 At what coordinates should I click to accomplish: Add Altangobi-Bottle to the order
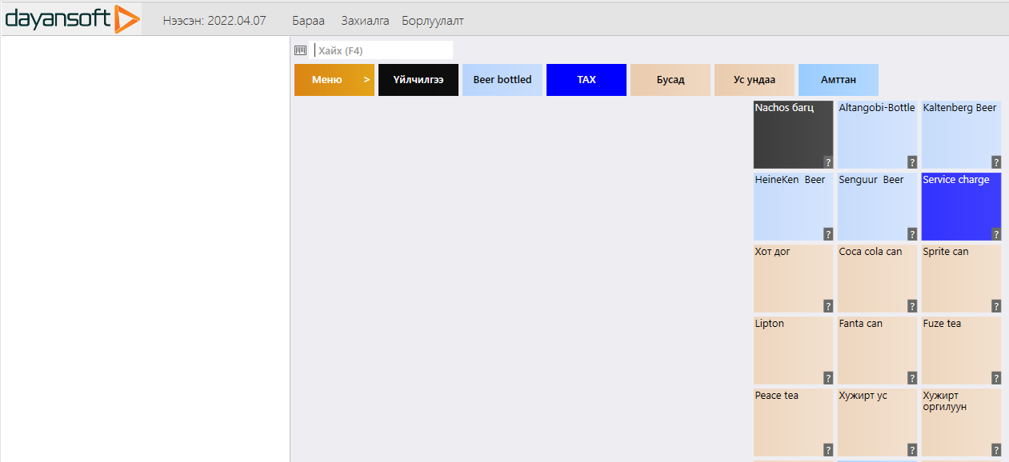[x=878, y=135]
